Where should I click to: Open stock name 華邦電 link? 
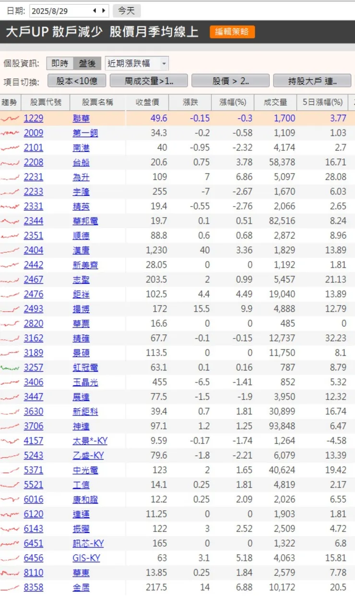pyautogui.click(x=85, y=221)
